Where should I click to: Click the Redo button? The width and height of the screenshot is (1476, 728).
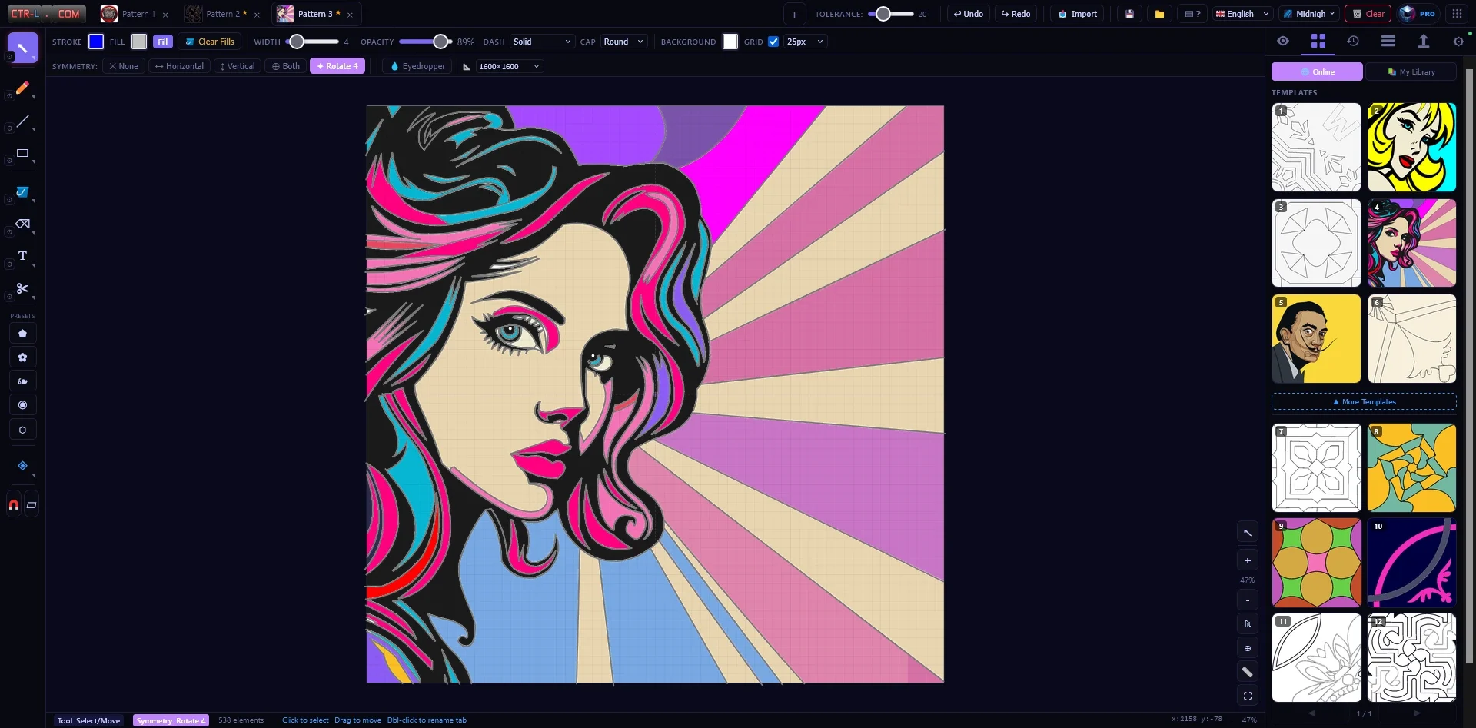[x=1016, y=14]
